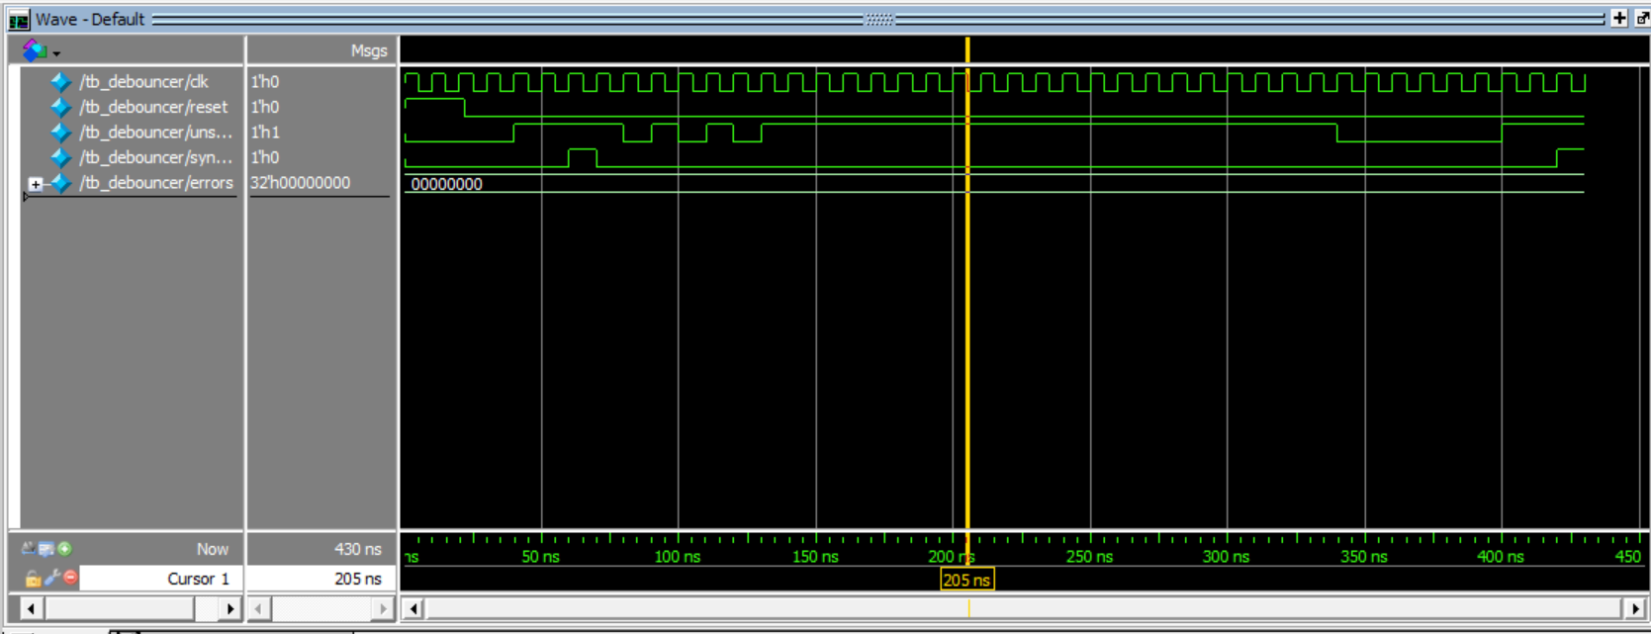Click the green Insert Cursor icon
Screen dimensions: 1651x634
pos(65,549)
